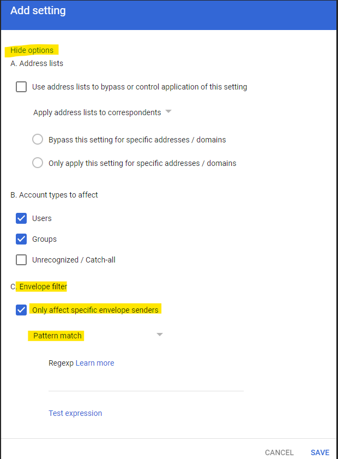The height and width of the screenshot is (459, 338).
Task: Click the Account types to affect heading
Action: click(x=54, y=195)
